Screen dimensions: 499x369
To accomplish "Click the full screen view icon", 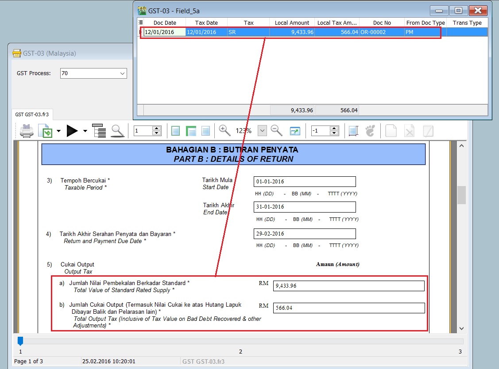I will tap(295, 131).
